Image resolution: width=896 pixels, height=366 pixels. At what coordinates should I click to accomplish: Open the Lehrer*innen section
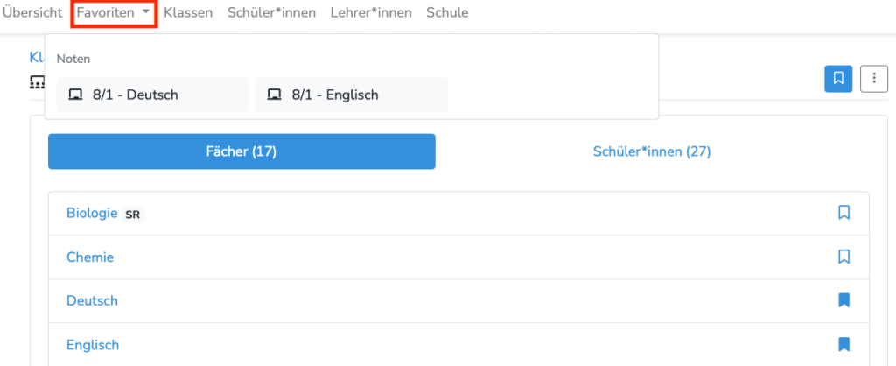coord(371,12)
